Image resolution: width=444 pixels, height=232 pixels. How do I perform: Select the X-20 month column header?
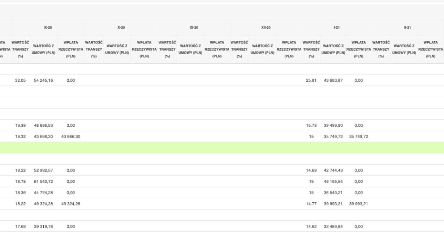click(121, 28)
